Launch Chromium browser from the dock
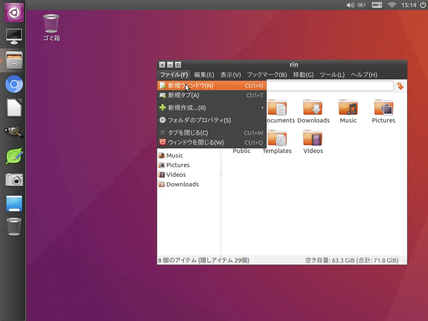The height and width of the screenshot is (321, 428). (x=14, y=85)
